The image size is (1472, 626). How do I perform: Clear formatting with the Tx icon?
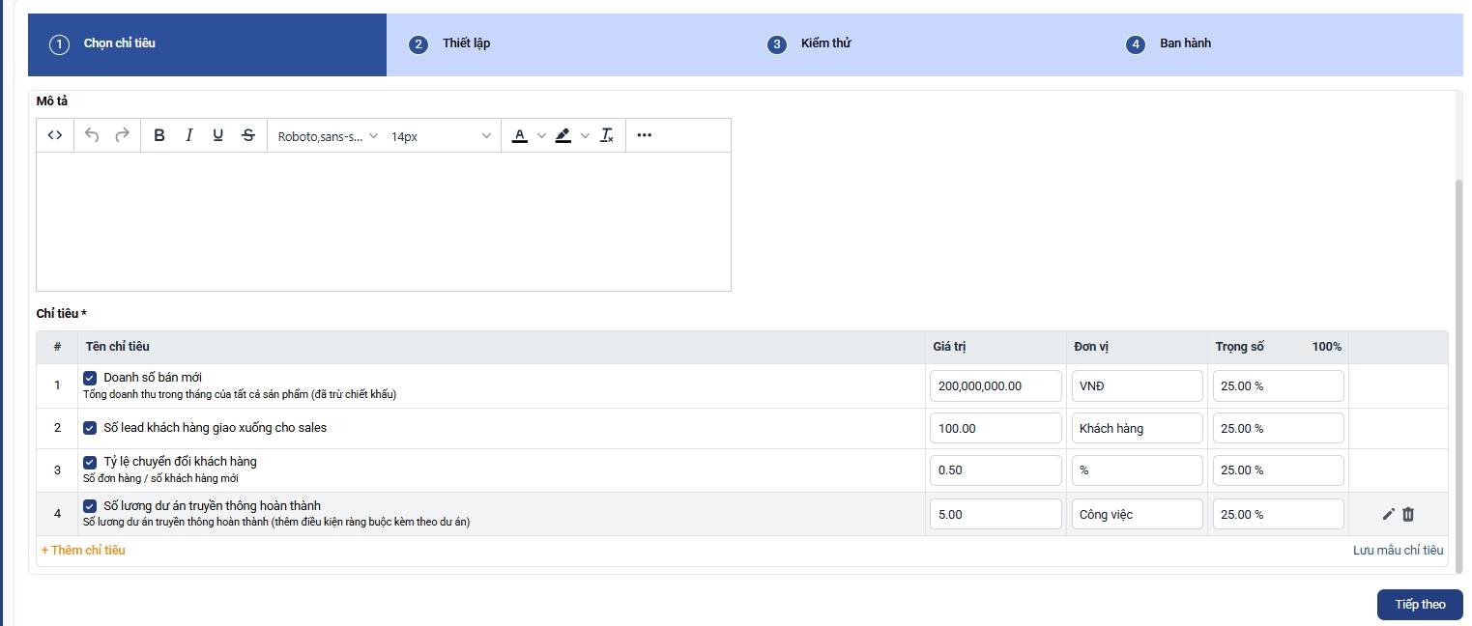tap(607, 136)
